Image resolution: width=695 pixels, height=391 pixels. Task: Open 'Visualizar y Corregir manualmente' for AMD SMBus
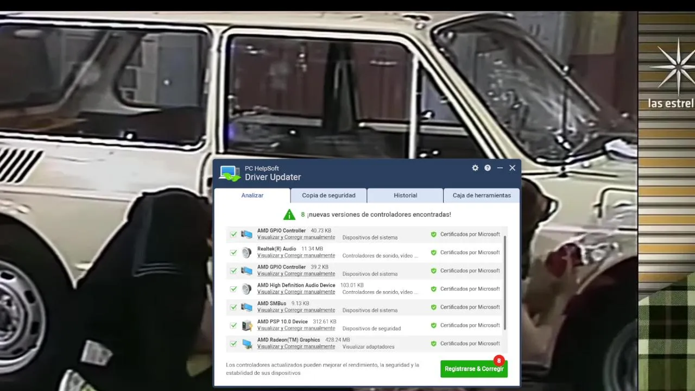point(296,310)
